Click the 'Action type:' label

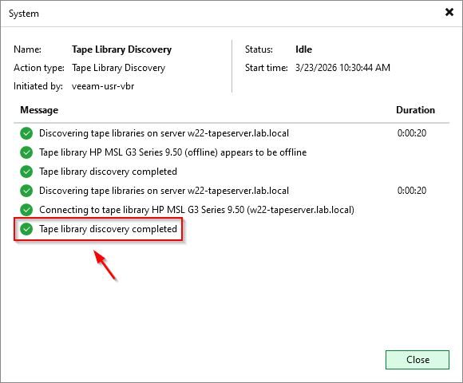(38, 68)
